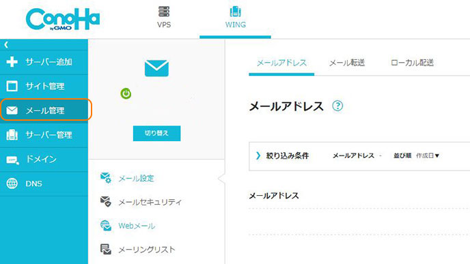Open DNS in the sidebar
Image resolution: width=470 pixels, height=264 pixels.
pyautogui.click(x=44, y=184)
